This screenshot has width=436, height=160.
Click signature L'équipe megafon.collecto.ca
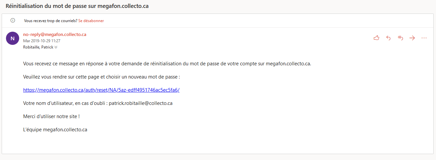(x=55, y=130)
